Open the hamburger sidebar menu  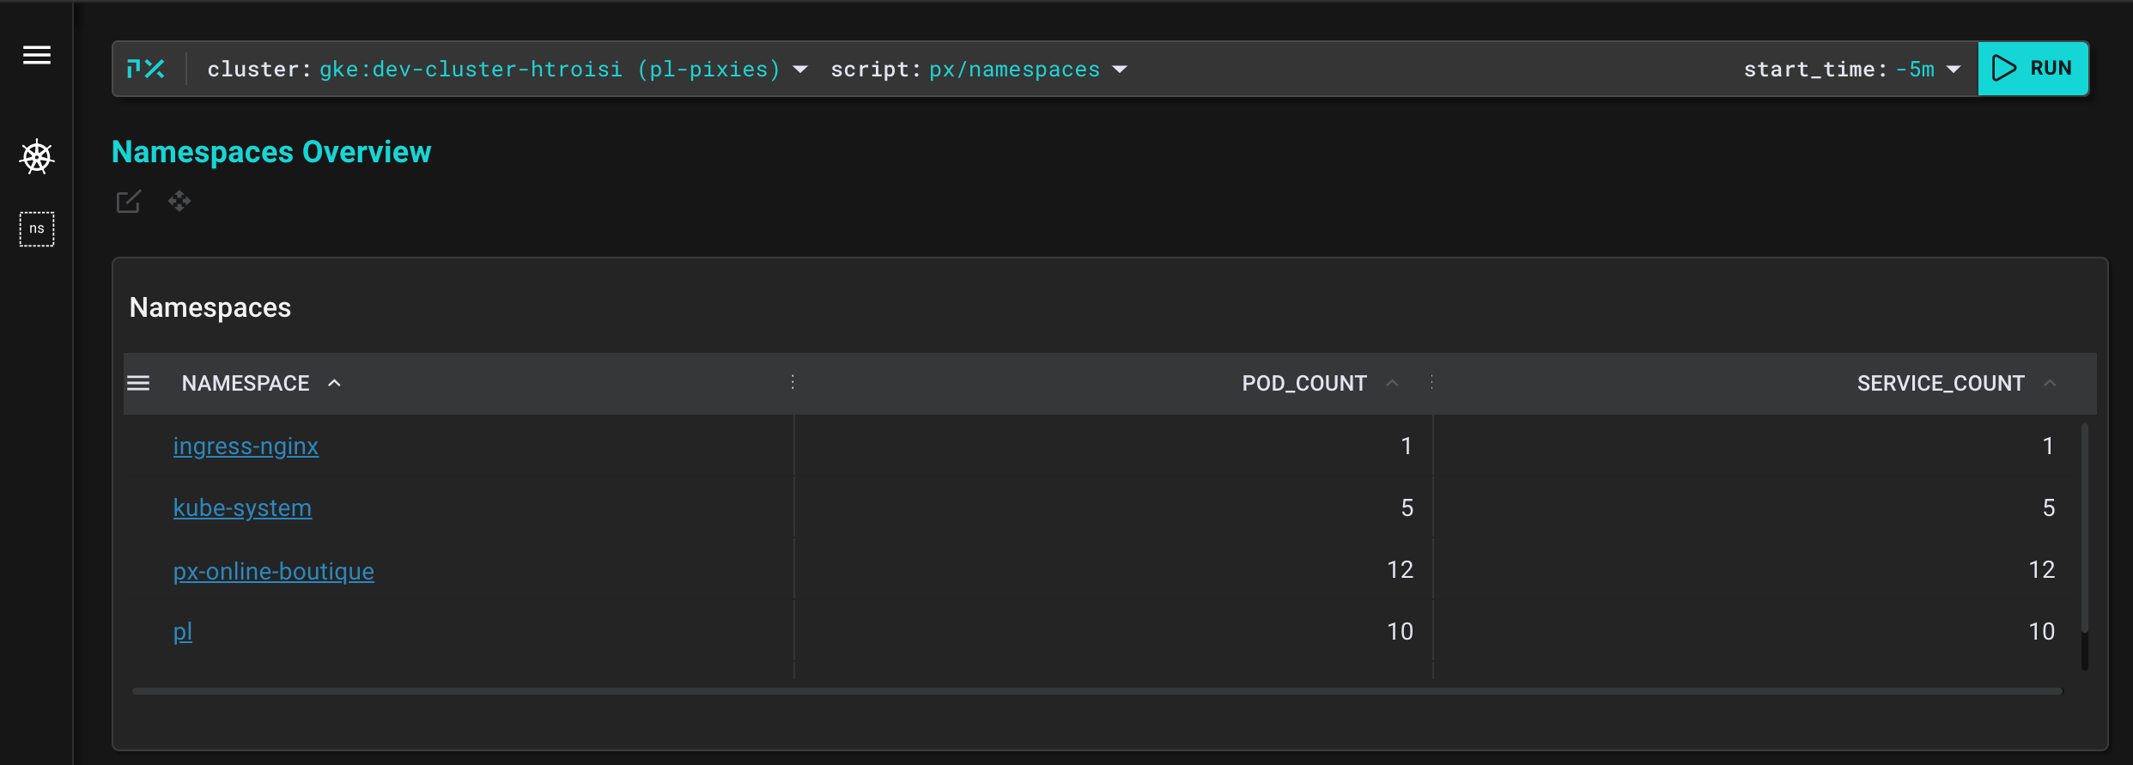[x=37, y=56]
